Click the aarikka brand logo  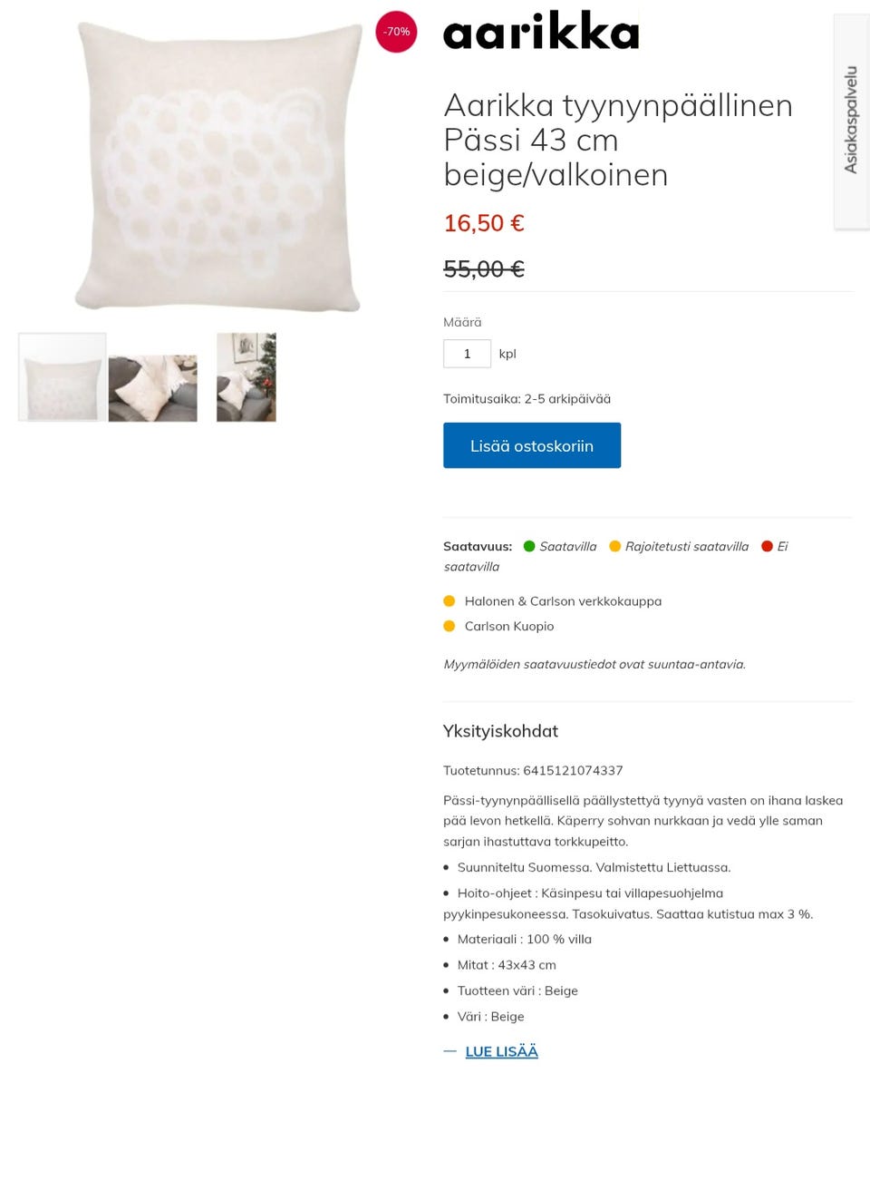tap(541, 31)
